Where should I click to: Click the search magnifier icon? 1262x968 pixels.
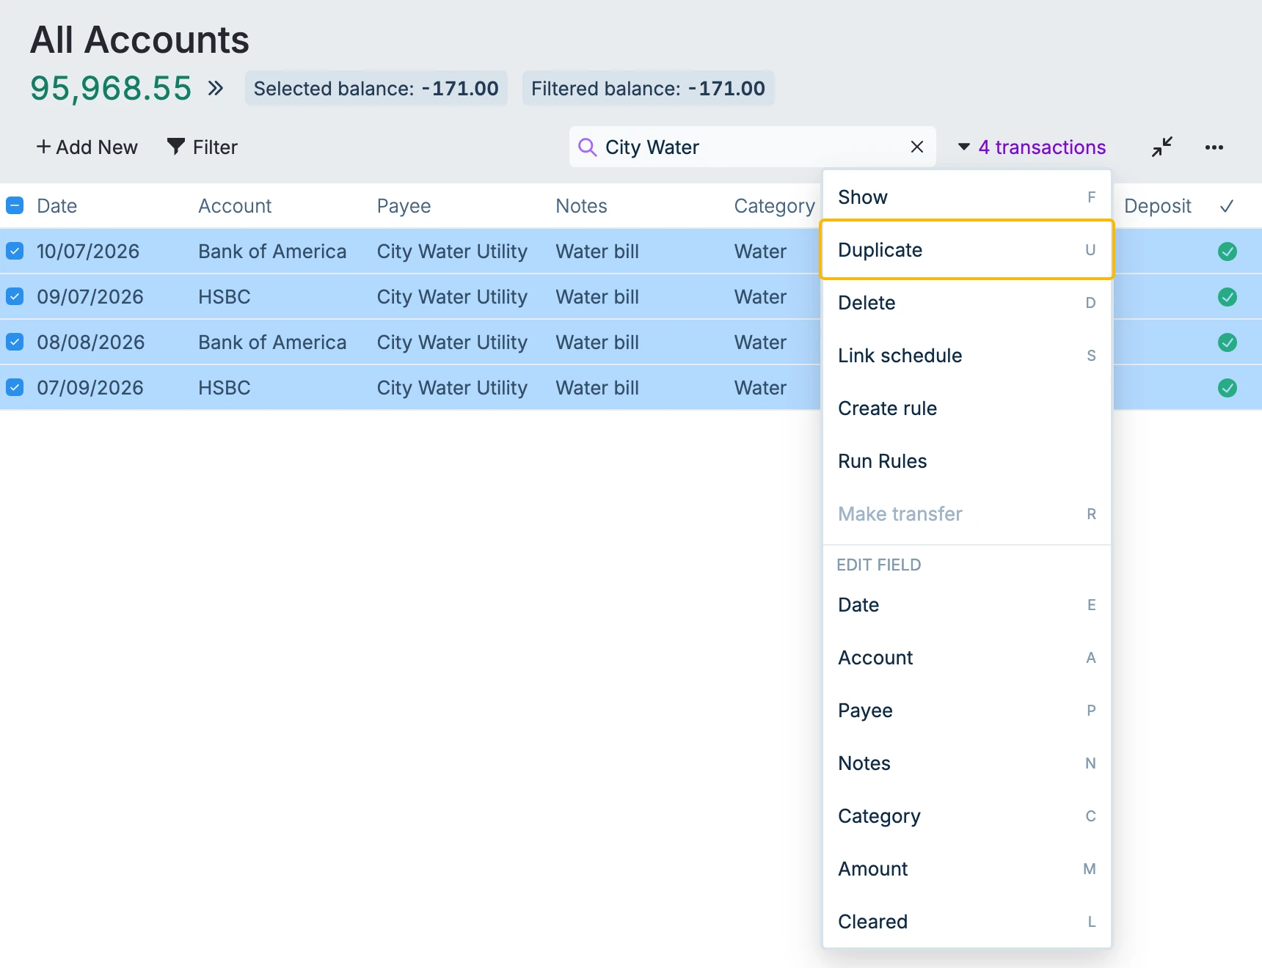pyautogui.click(x=587, y=147)
